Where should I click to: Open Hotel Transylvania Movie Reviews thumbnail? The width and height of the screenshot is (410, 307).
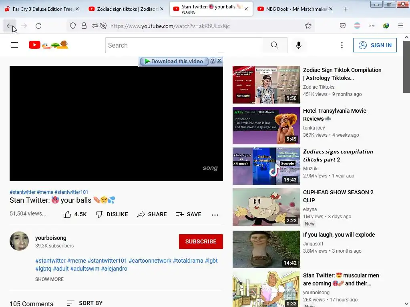point(266,125)
